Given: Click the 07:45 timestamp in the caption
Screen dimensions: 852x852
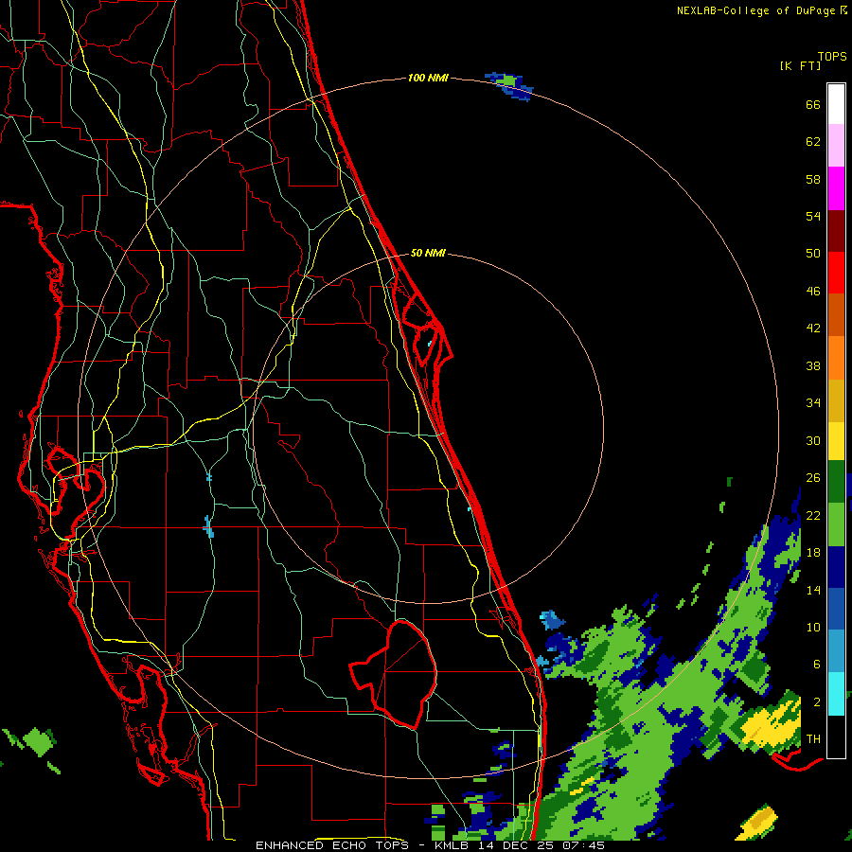Looking at the screenshot, I should coord(584,845).
